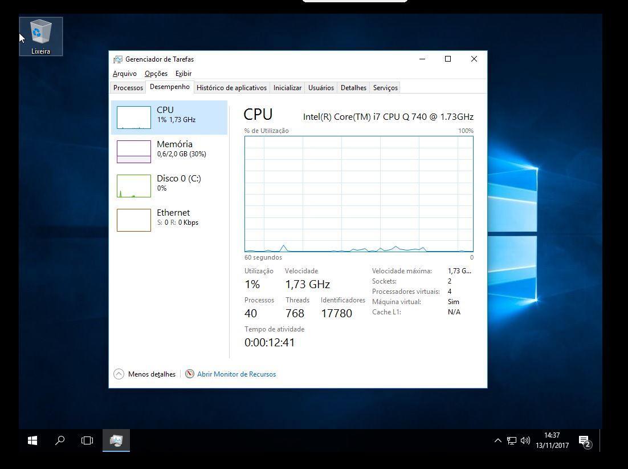Click the CPU utilization graph
Viewport: 628px width, 469px height.
click(359, 194)
